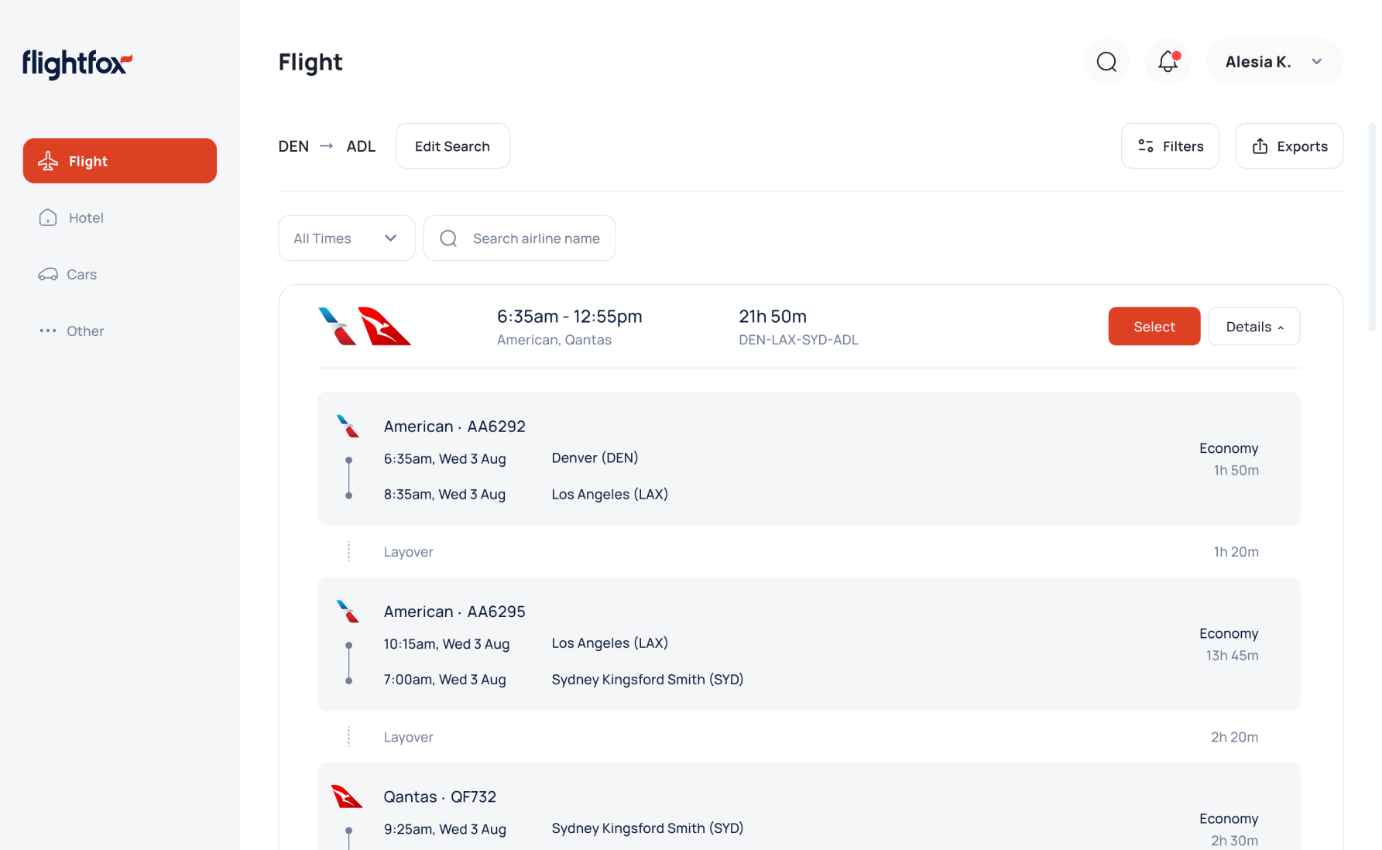Open the Alesia K. account dropdown
Image resolution: width=1382 pixels, height=850 pixels.
(x=1274, y=62)
